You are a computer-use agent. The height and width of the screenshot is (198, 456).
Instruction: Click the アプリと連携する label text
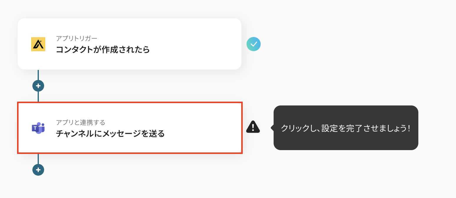[81, 122]
